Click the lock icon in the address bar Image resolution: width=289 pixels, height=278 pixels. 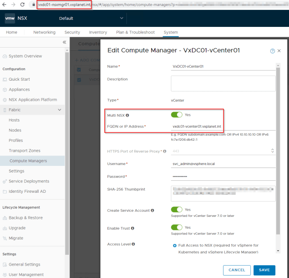tap(34, 5)
